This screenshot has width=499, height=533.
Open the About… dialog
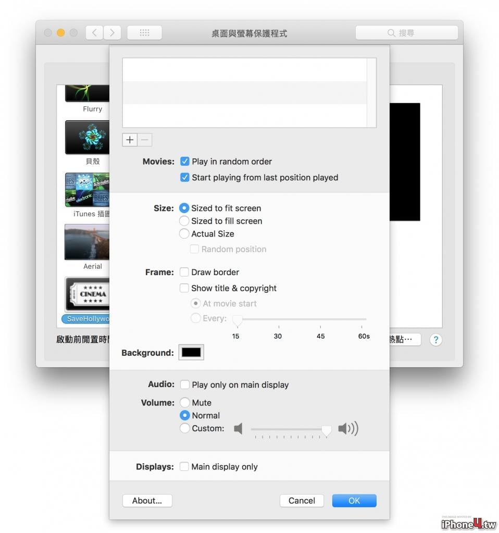147,500
